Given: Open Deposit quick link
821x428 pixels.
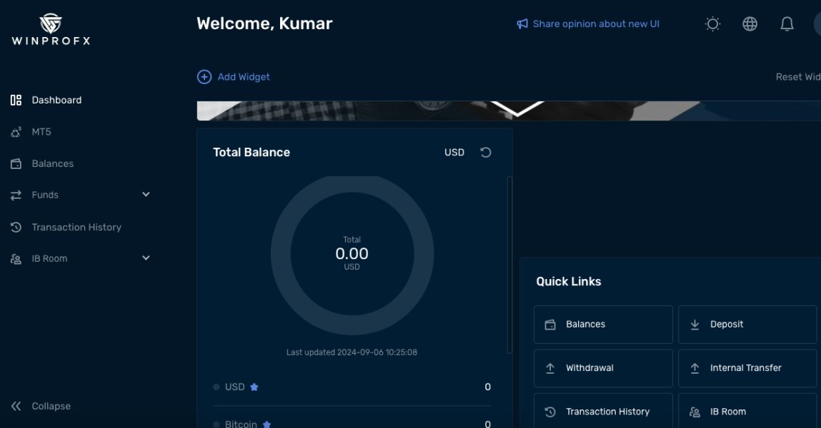Looking at the screenshot, I should tap(747, 325).
